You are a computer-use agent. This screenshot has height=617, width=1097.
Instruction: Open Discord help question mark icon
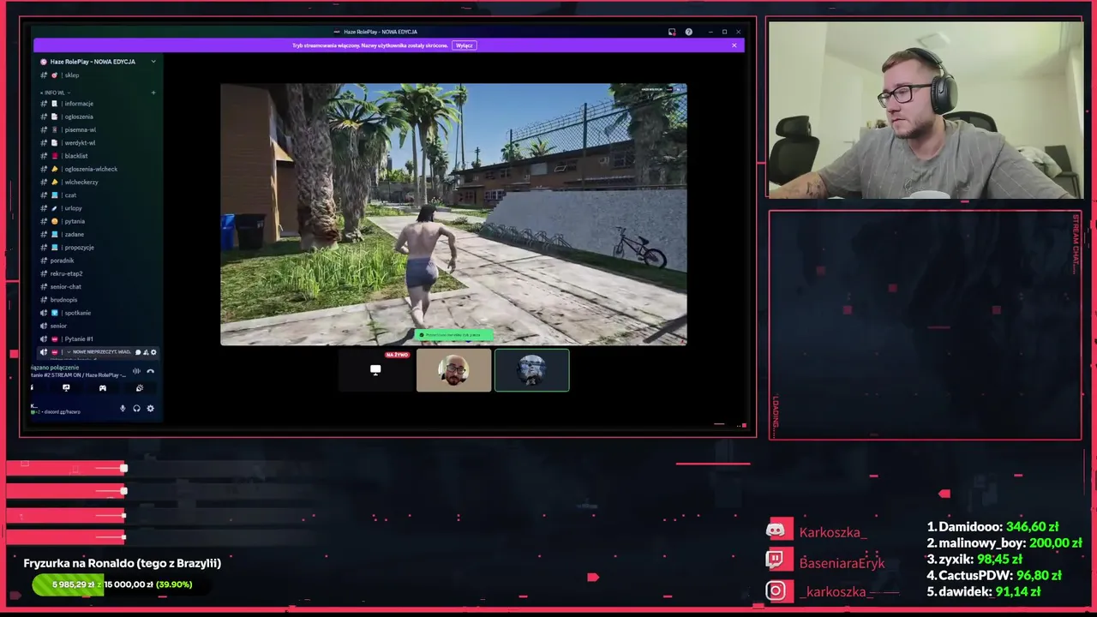[688, 32]
